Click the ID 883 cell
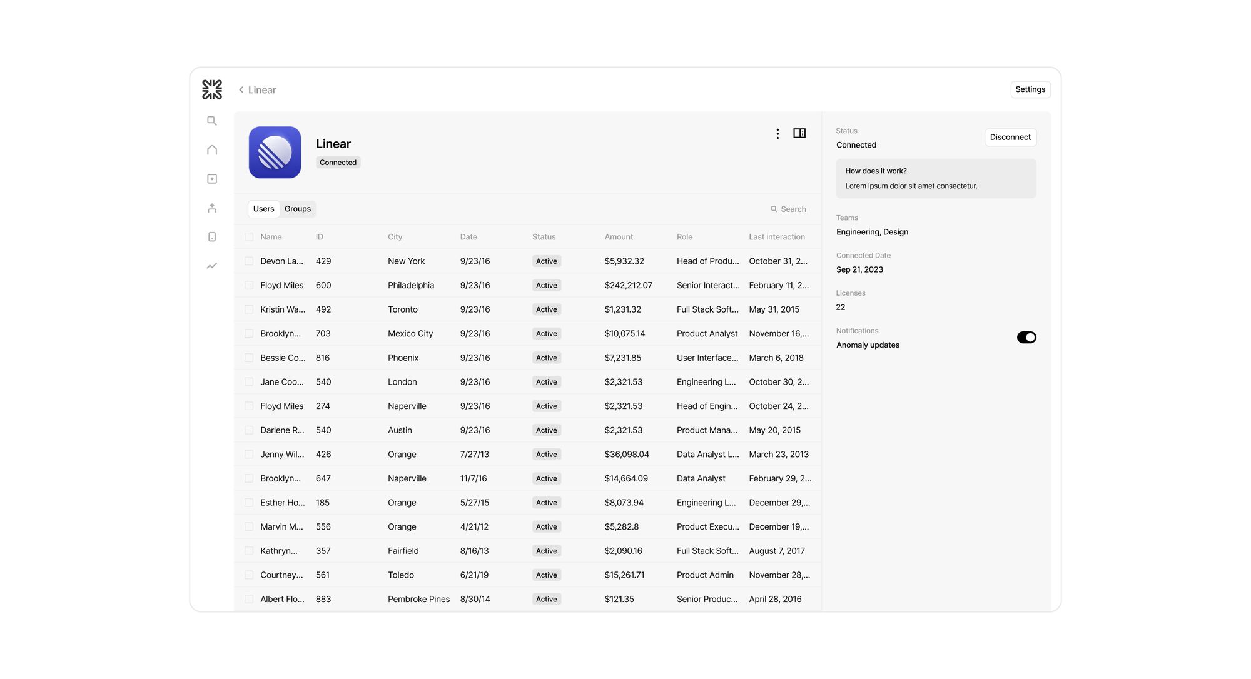 coord(323,599)
